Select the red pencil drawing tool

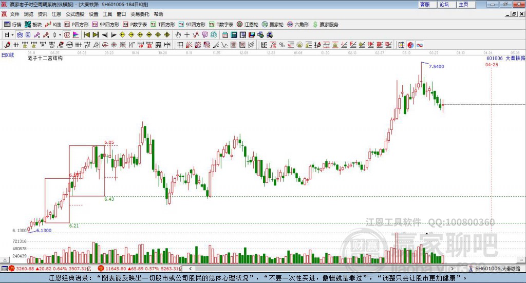pyautogui.click(x=7, y=45)
